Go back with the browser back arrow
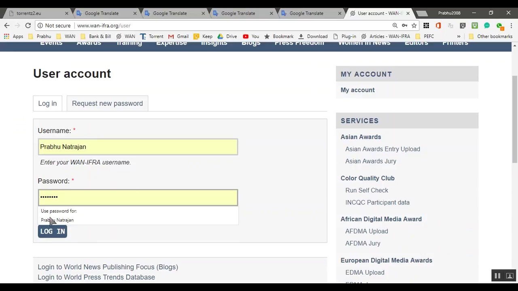Screen dimensions: 518x291 click(x=7, y=25)
